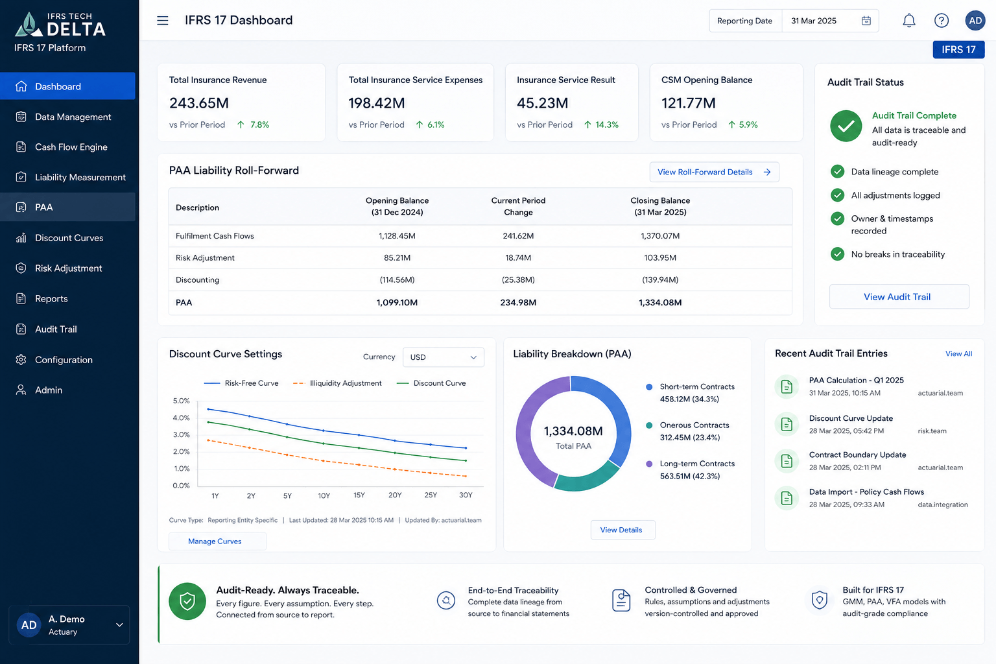
Task: Open Discount Curves menu item
Action: click(67, 238)
